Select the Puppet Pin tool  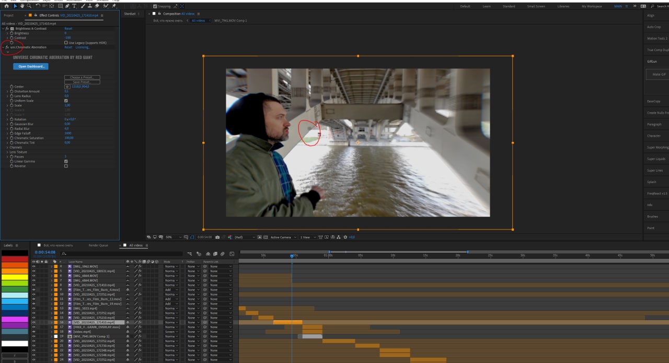[113, 6]
